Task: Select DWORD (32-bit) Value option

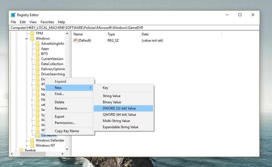Action: click(123, 108)
